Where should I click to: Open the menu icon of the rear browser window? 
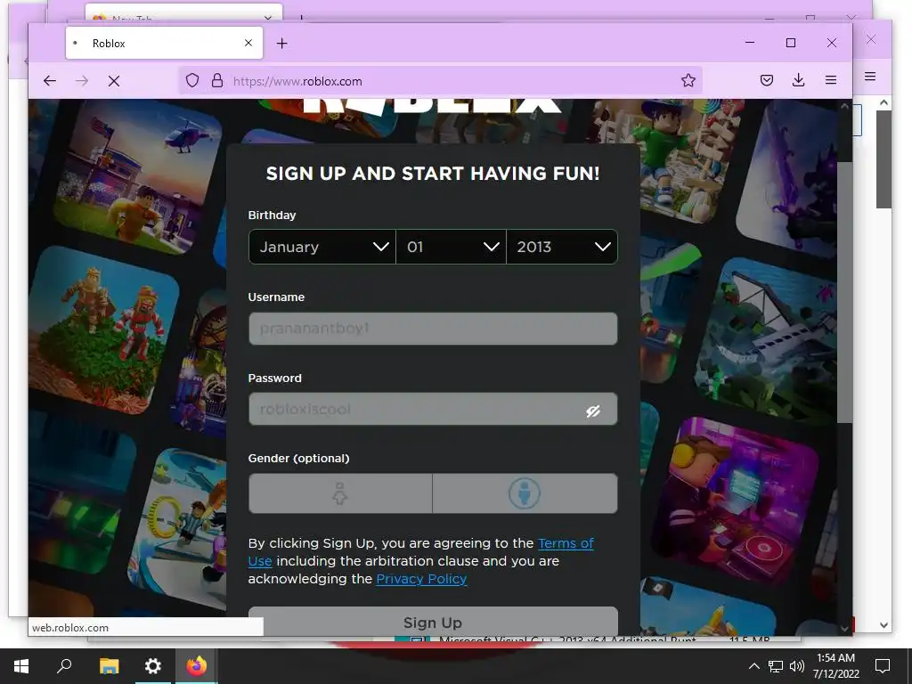(870, 77)
